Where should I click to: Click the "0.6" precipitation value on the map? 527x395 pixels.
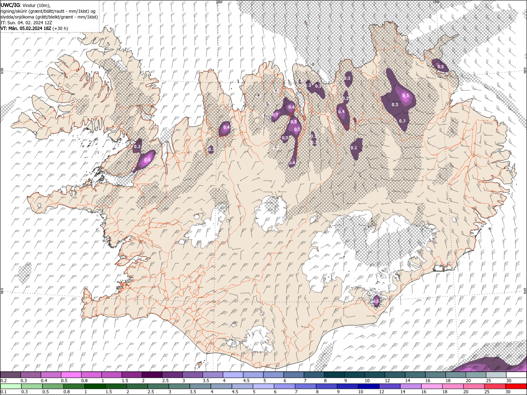click(147, 159)
